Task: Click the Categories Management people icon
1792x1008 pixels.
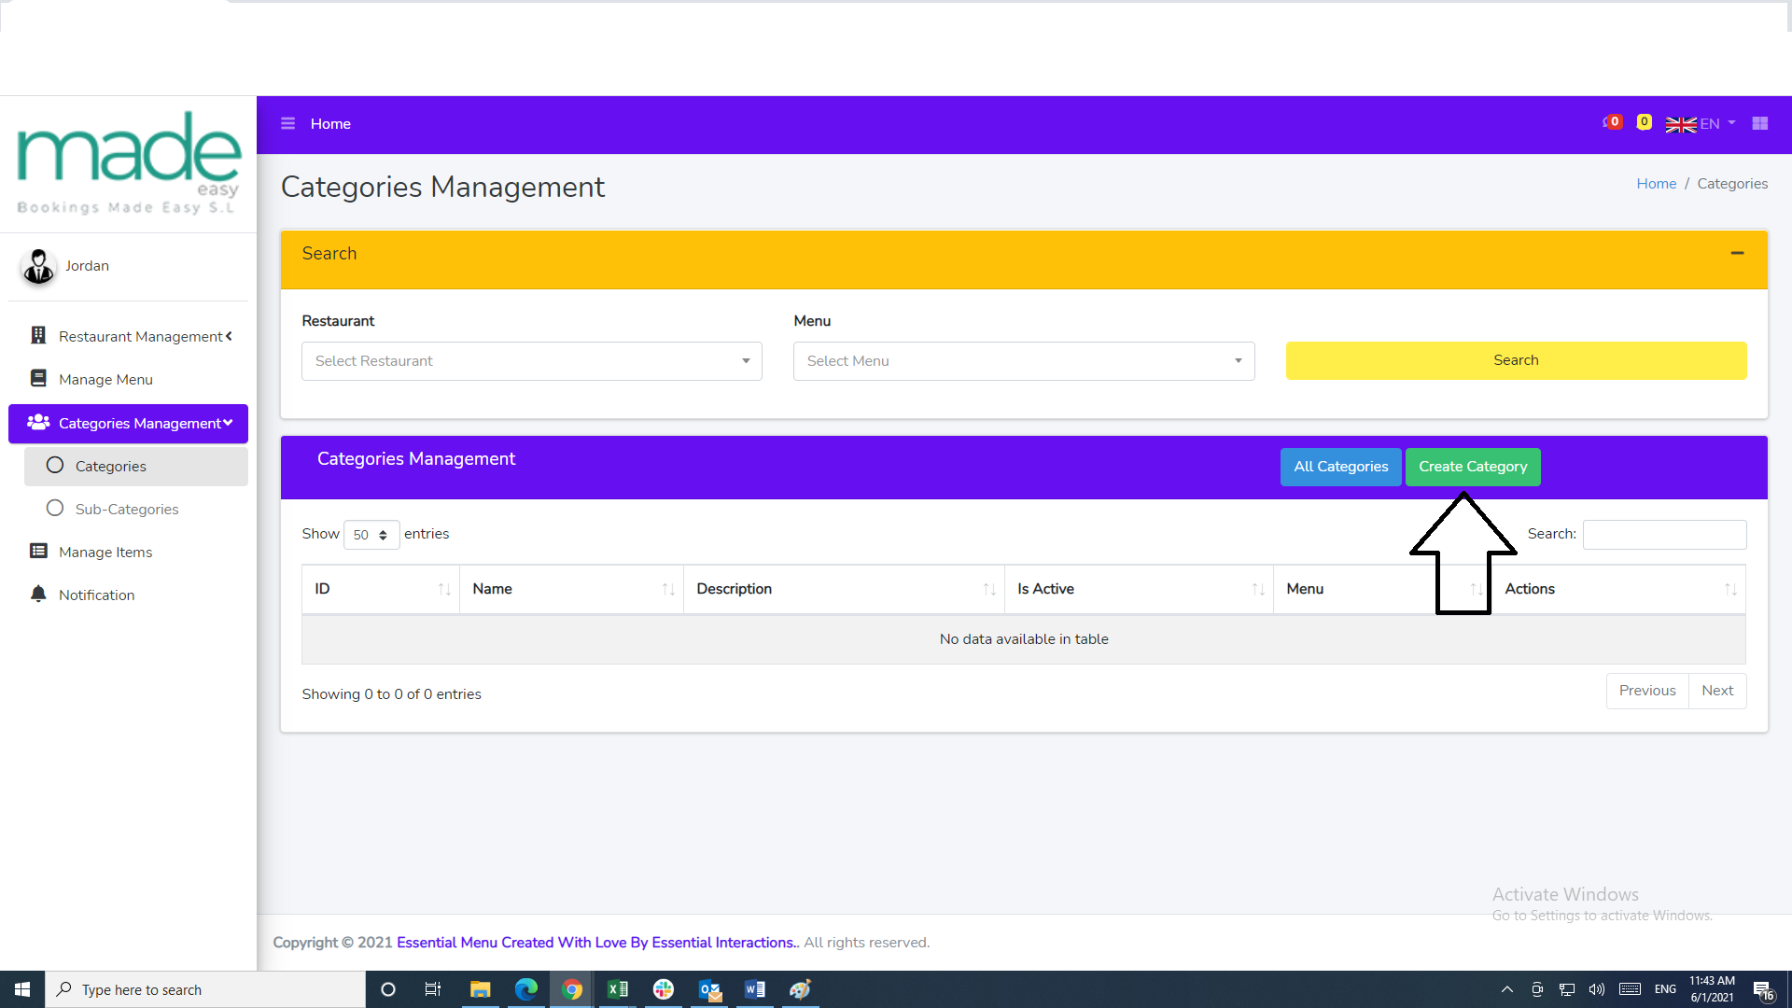Action: pyautogui.click(x=38, y=422)
